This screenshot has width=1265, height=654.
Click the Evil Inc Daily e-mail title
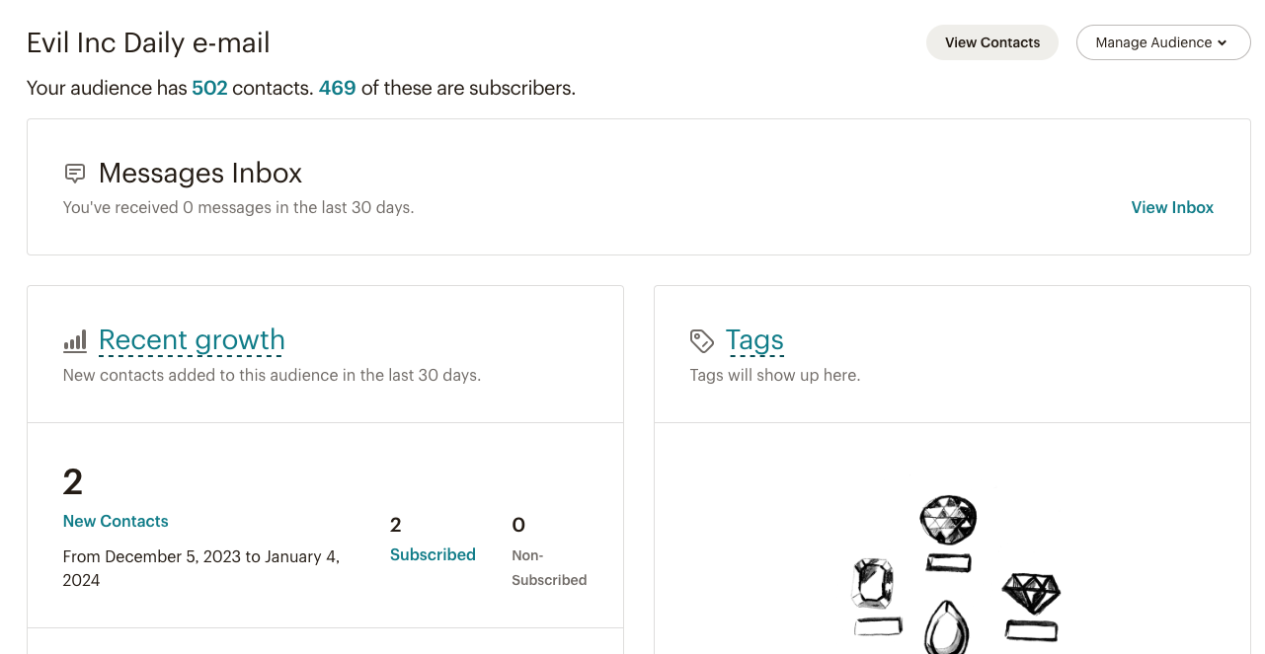point(148,42)
